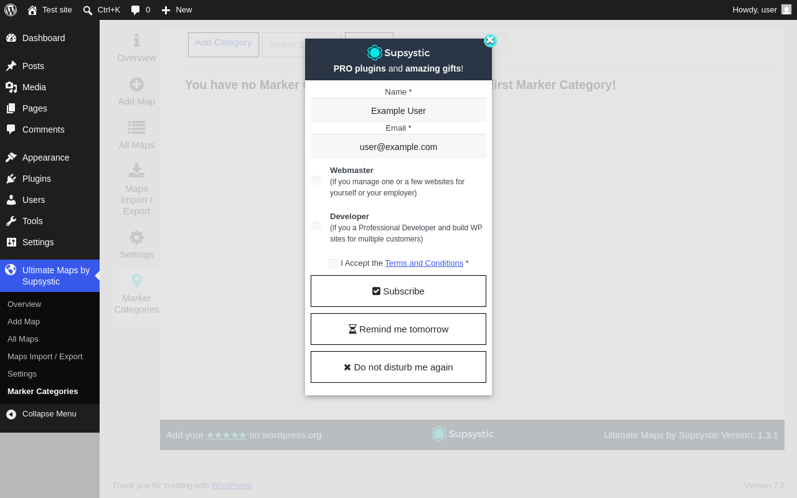This screenshot has width=797, height=498.
Task: Click the Supsystic logo in the footer
Action: tap(463, 434)
